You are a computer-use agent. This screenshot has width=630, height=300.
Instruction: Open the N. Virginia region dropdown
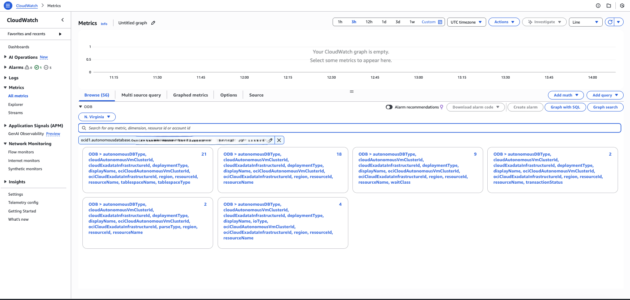[x=97, y=117]
